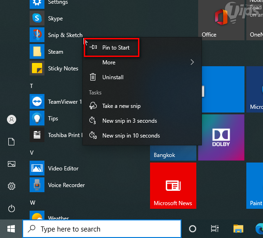Click the Snip & Sketch scissors icon

pyautogui.click(x=37, y=35)
